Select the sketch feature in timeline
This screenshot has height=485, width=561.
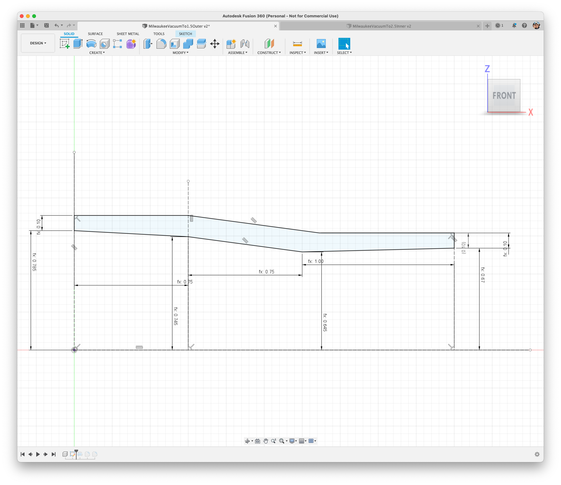tap(72, 454)
